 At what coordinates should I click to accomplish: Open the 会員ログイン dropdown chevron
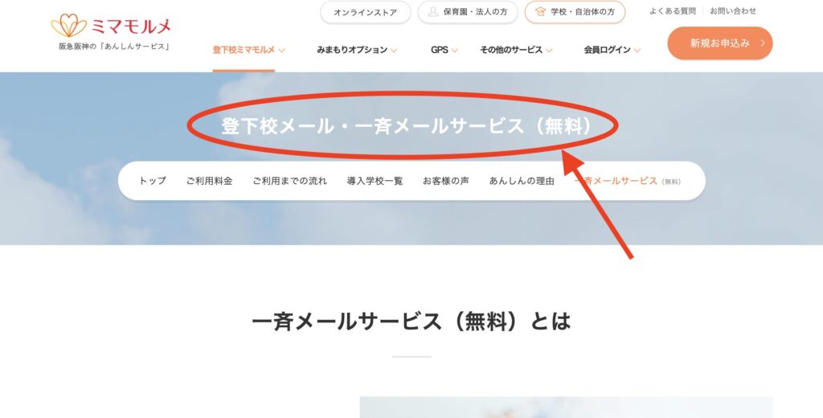click(637, 51)
